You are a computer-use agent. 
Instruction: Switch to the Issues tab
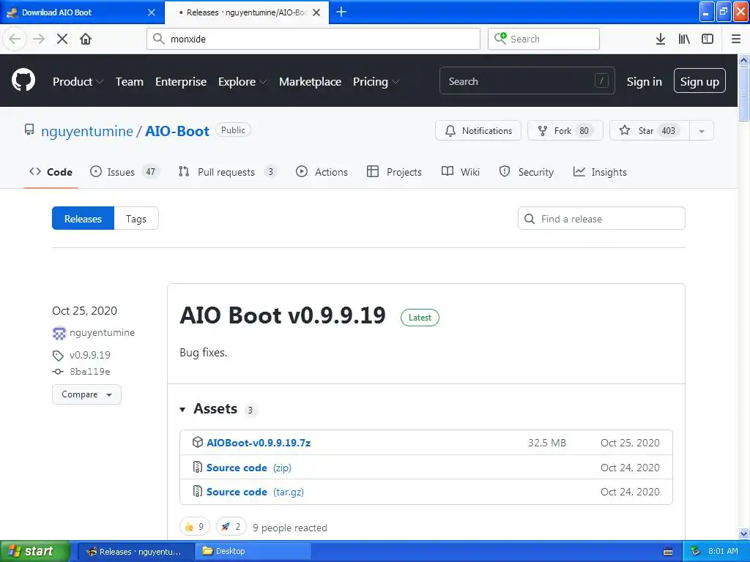(123, 172)
